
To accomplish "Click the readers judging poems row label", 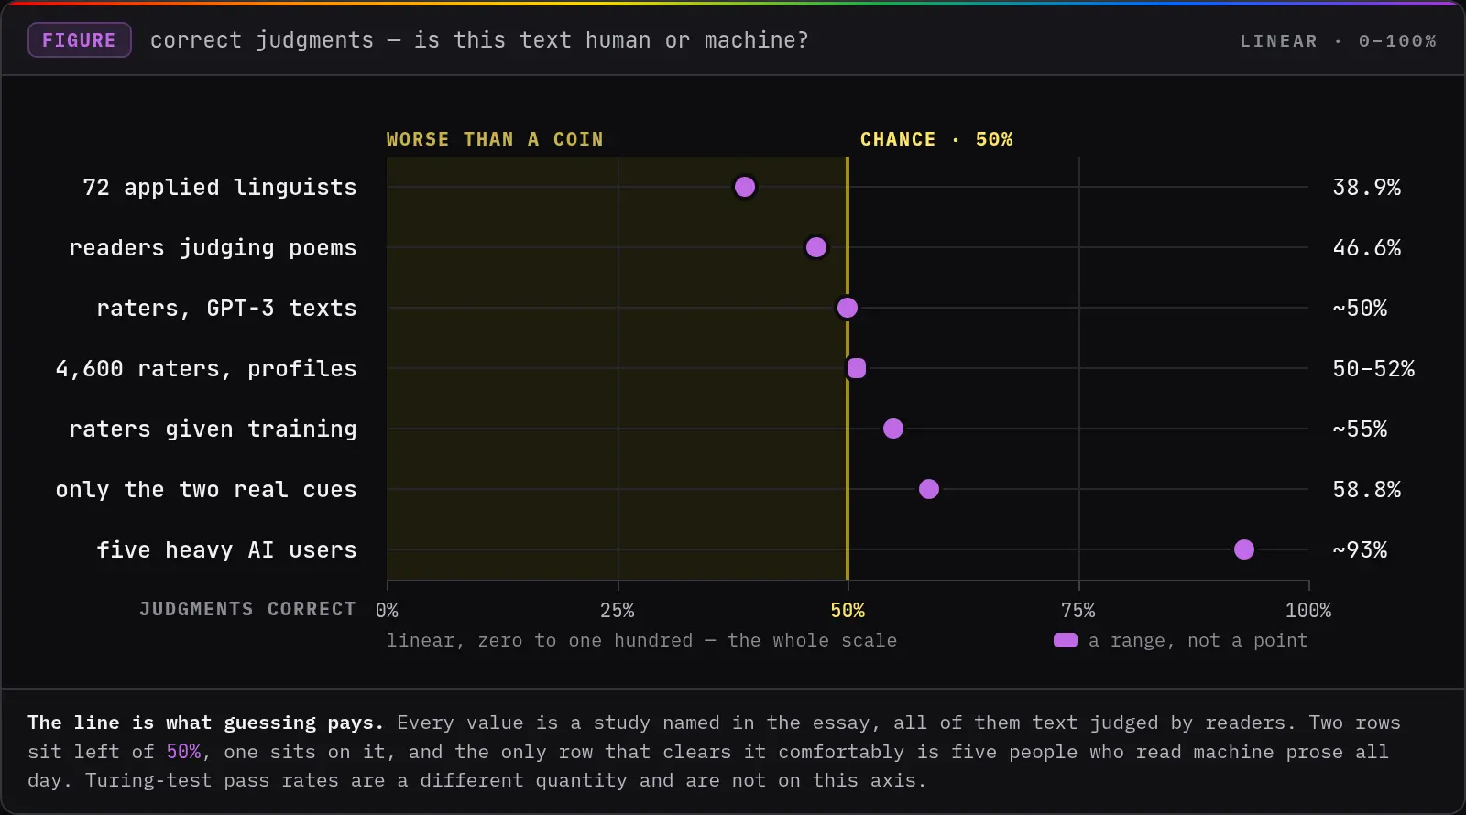I will point(213,248).
